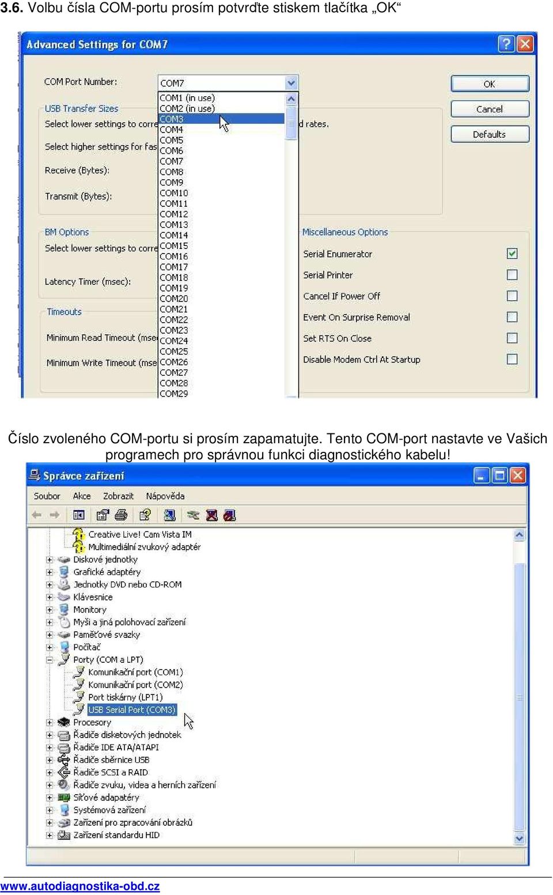Select Řadiče SCSI a RAID row

(111, 772)
